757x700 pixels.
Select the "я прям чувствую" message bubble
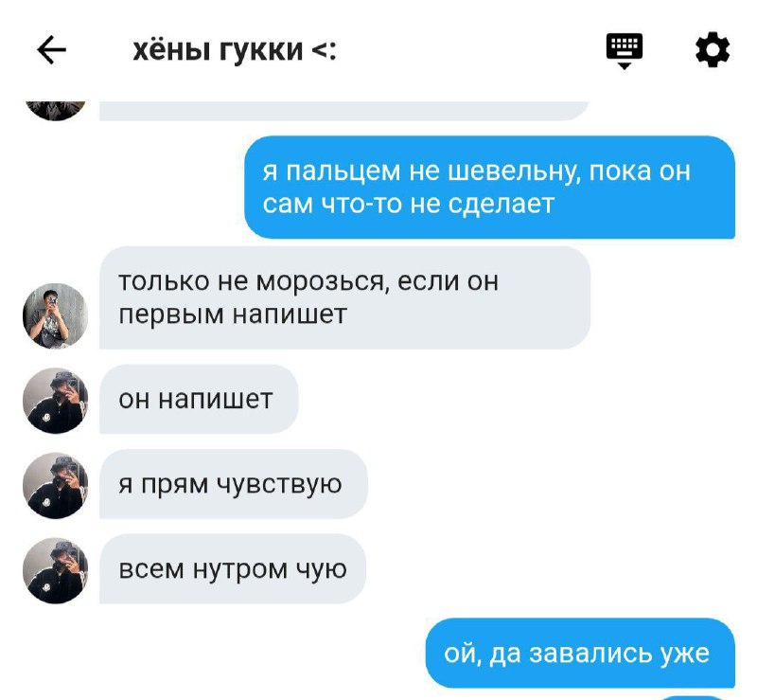(234, 484)
